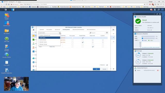Open the Local users combo box
The width and height of the screenshot is (165, 93).
(x=49, y=33)
